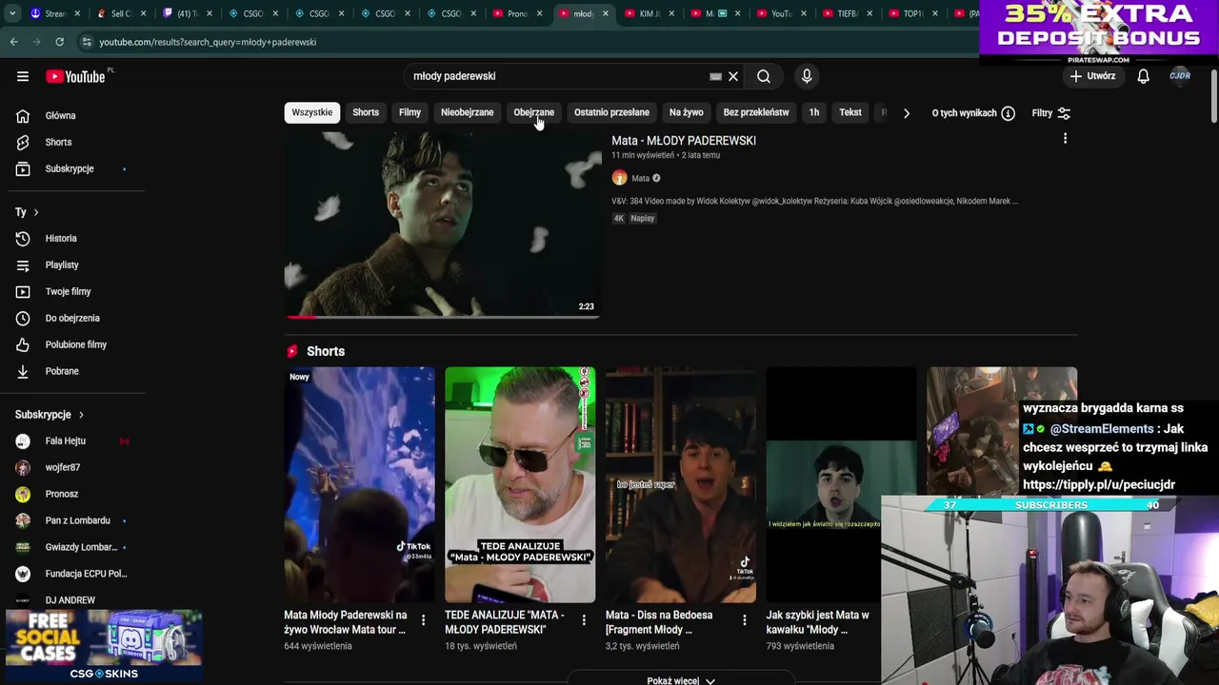Open options for Mata na żywo short
Screen dimensions: 1219x685
pyautogui.click(x=423, y=620)
